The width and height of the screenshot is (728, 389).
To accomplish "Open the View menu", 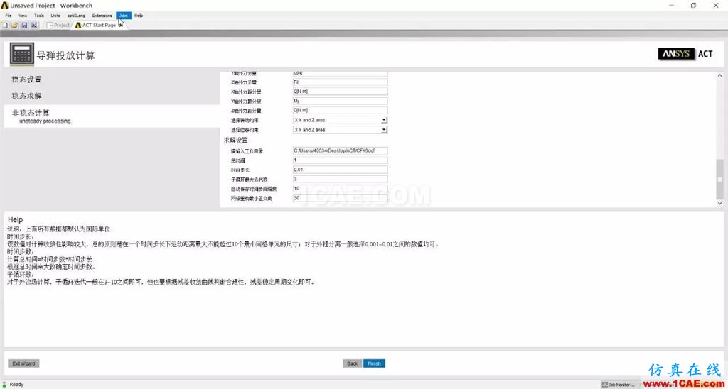I will click(x=23, y=16).
